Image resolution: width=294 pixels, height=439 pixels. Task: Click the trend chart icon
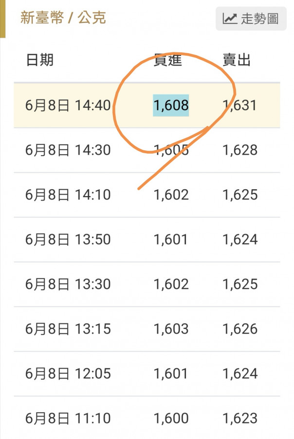(x=230, y=19)
